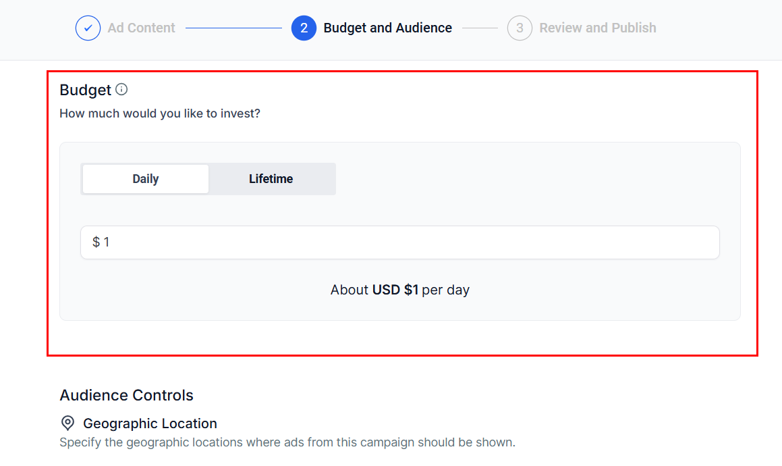
Task: Jump to Review and Publish step
Action: (597, 28)
